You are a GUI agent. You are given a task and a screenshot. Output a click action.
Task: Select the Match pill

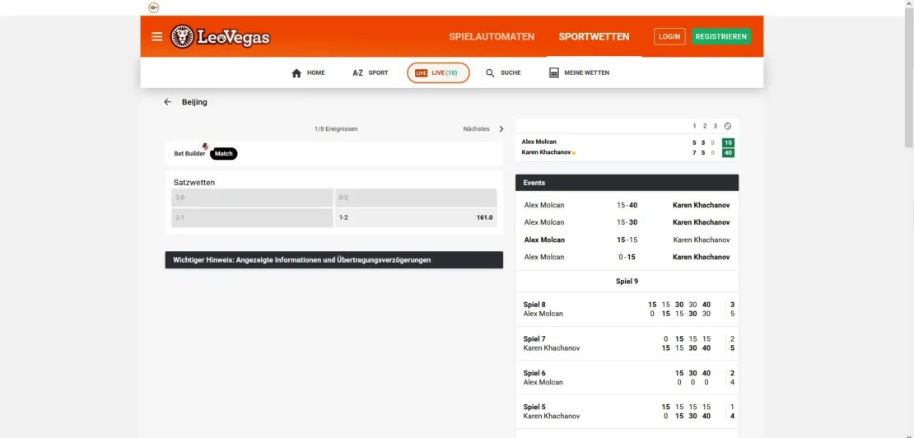224,154
